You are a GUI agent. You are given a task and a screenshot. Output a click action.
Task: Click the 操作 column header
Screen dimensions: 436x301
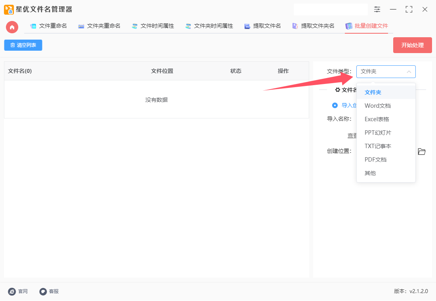pyautogui.click(x=283, y=71)
